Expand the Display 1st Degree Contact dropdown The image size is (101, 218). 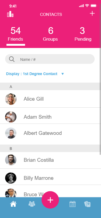point(35,74)
